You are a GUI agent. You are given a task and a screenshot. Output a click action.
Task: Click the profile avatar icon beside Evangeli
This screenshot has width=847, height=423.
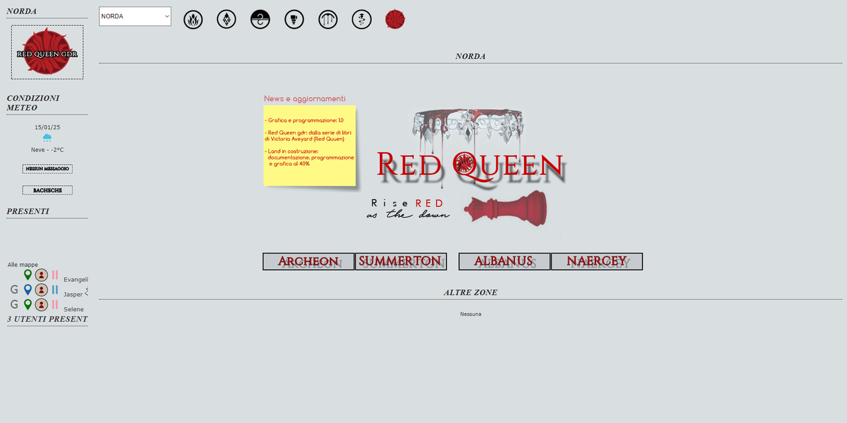[x=41, y=275]
